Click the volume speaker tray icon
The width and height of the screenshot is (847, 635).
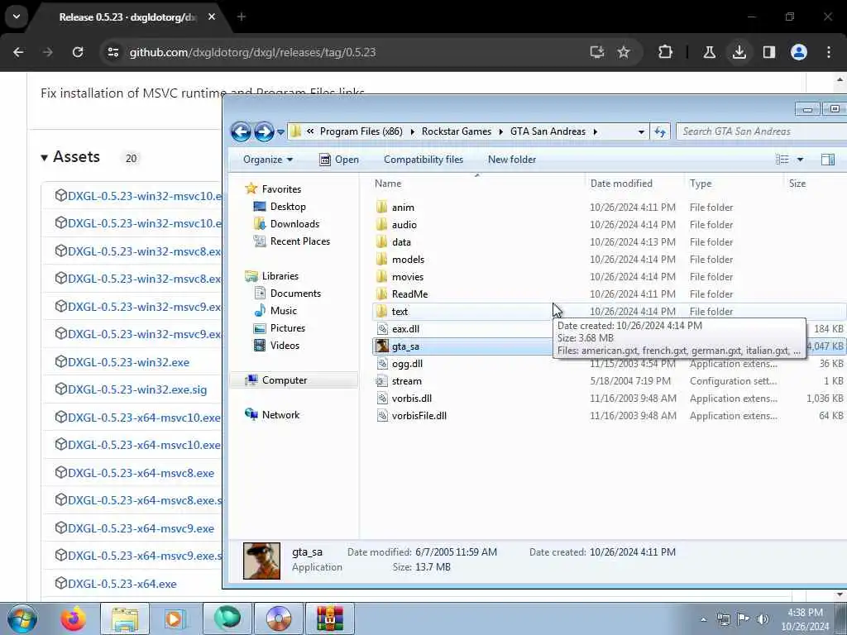click(763, 619)
